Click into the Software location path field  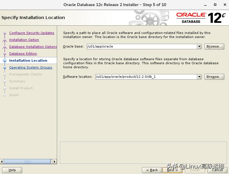(146, 77)
